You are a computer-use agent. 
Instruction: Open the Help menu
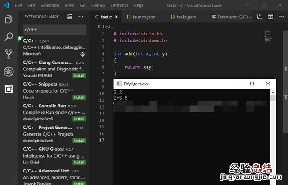tap(138, 5)
